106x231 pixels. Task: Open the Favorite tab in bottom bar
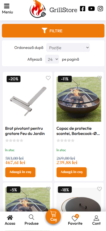(x=75, y=220)
